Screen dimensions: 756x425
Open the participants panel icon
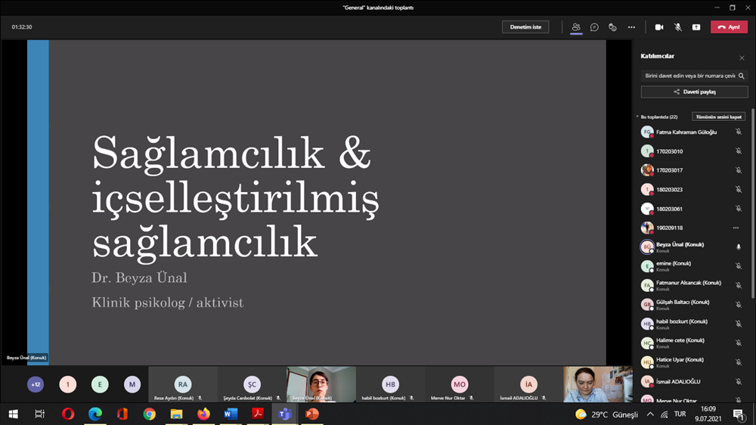tap(575, 27)
